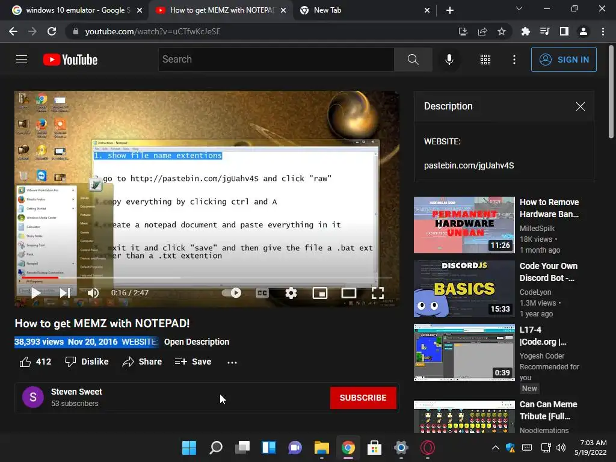
Task: Open the YouTube guide hamburger menu
Action: 22,60
